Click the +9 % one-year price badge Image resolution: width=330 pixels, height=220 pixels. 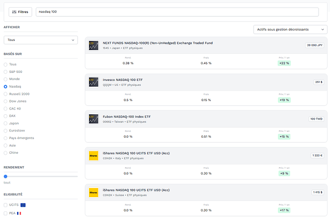coord(284,173)
